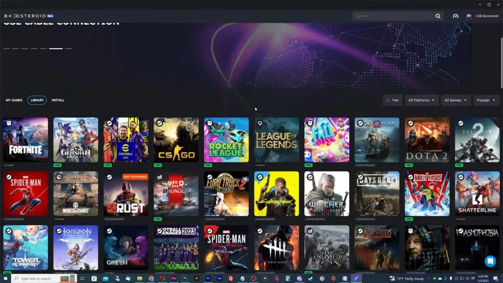This screenshot has height=283, width=503.
Task: Click the Windows taskbar search box
Action: pyautogui.click(x=44, y=279)
